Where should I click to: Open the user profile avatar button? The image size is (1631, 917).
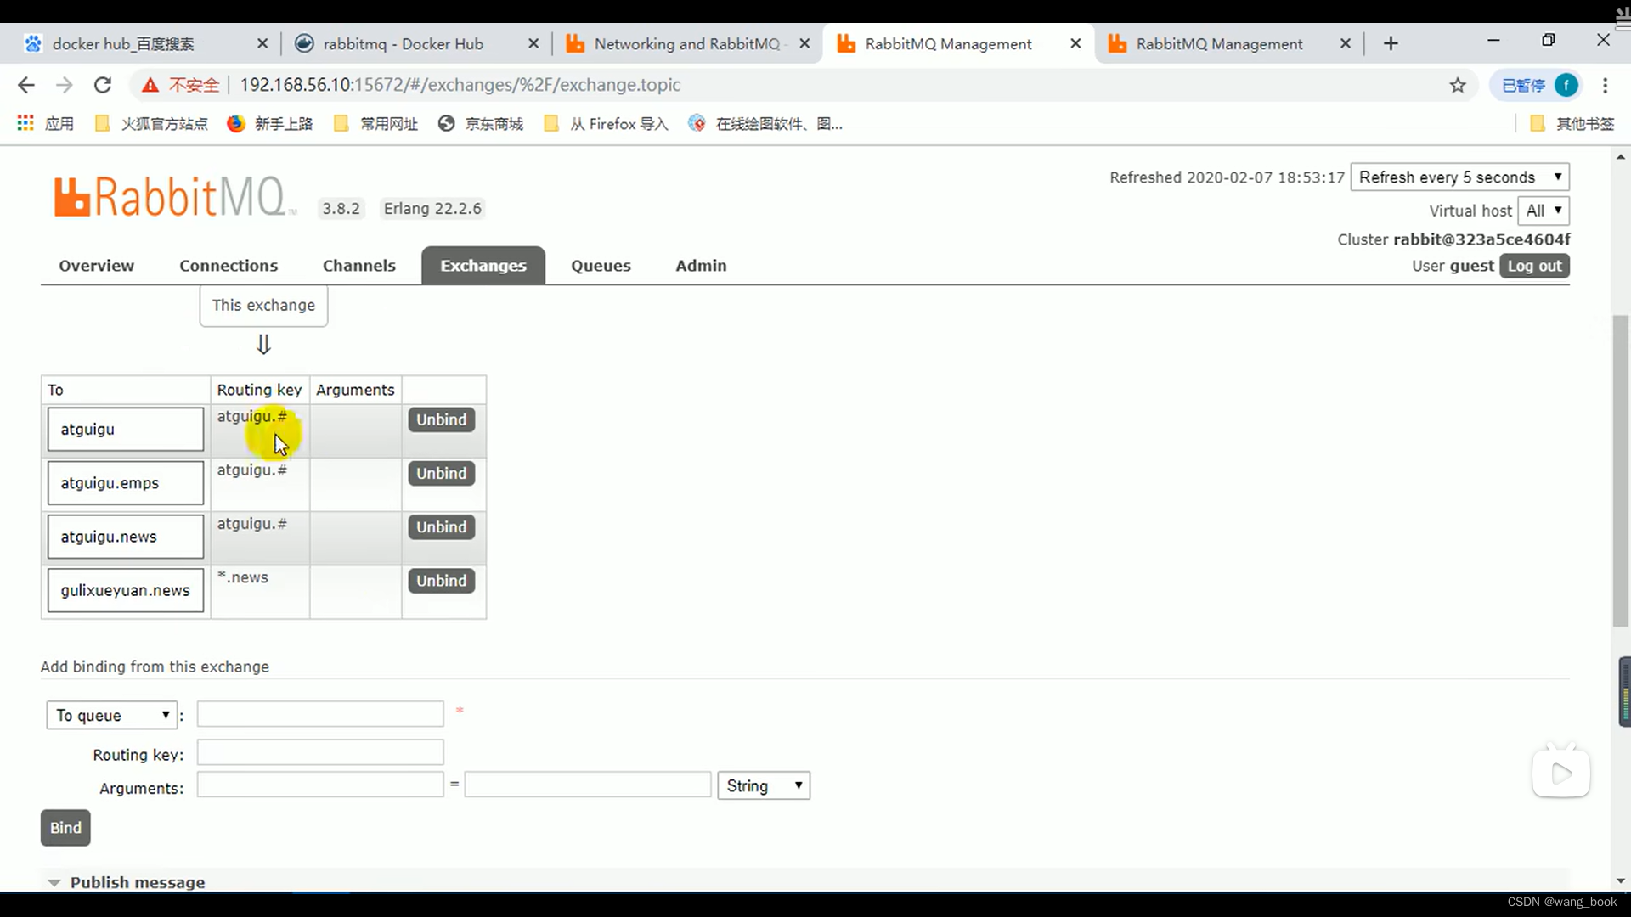[1566, 85]
